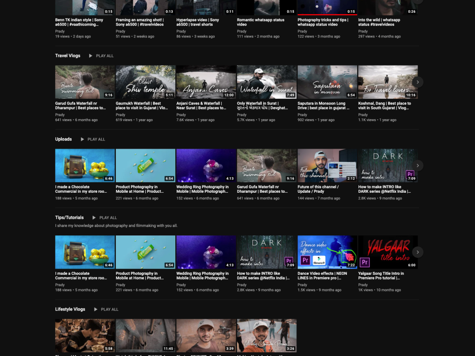The width and height of the screenshot is (475, 356).
Task: Click the play icon beside Uploads heading
Action: (x=82, y=139)
